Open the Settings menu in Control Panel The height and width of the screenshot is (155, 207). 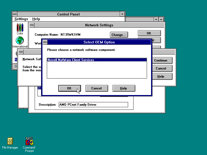(21, 19)
